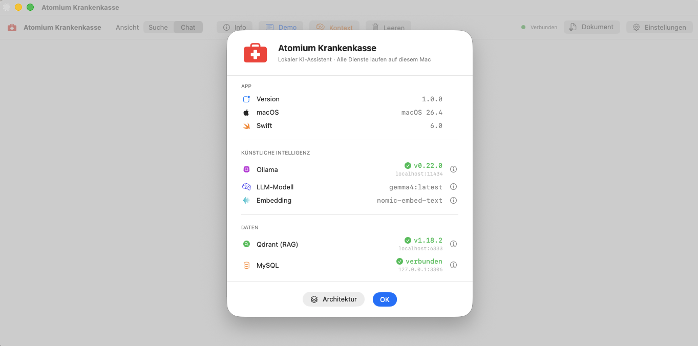Switch view to Chat
This screenshot has width=698, height=346.
(x=188, y=27)
